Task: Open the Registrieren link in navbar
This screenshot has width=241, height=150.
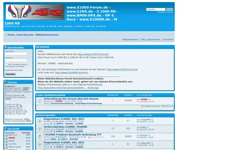Action: click(x=154, y=40)
